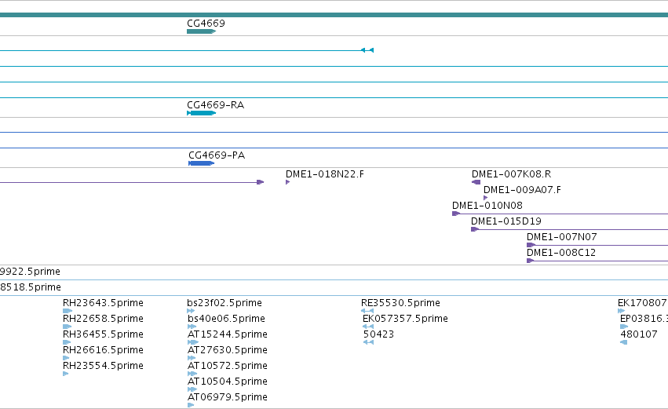Click the 480107 feature label
The image size is (668, 409).
639,334
